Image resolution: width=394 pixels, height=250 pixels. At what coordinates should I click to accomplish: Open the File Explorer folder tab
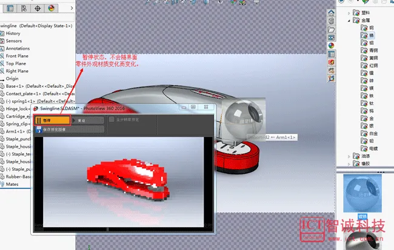[331, 29]
